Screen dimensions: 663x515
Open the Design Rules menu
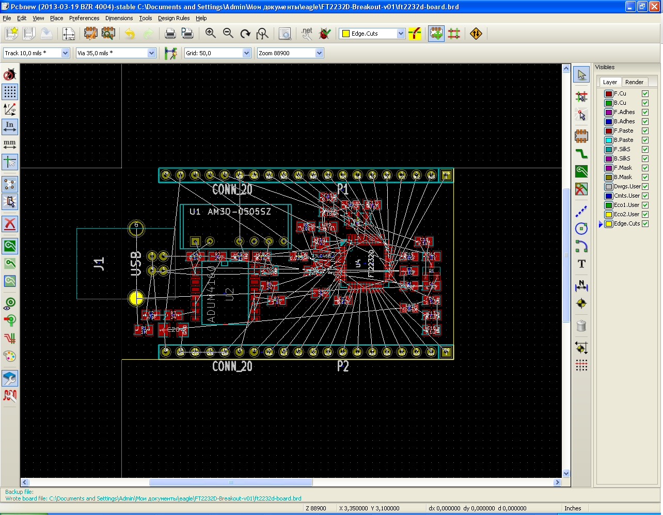coord(173,18)
